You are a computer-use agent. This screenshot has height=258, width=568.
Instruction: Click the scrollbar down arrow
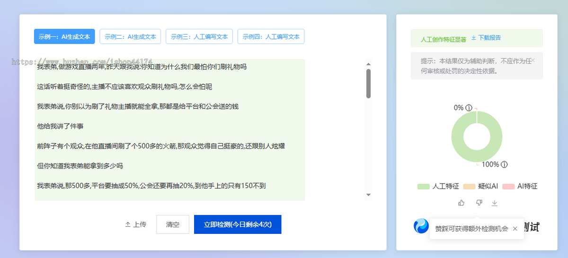pyautogui.click(x=368, y=195)
